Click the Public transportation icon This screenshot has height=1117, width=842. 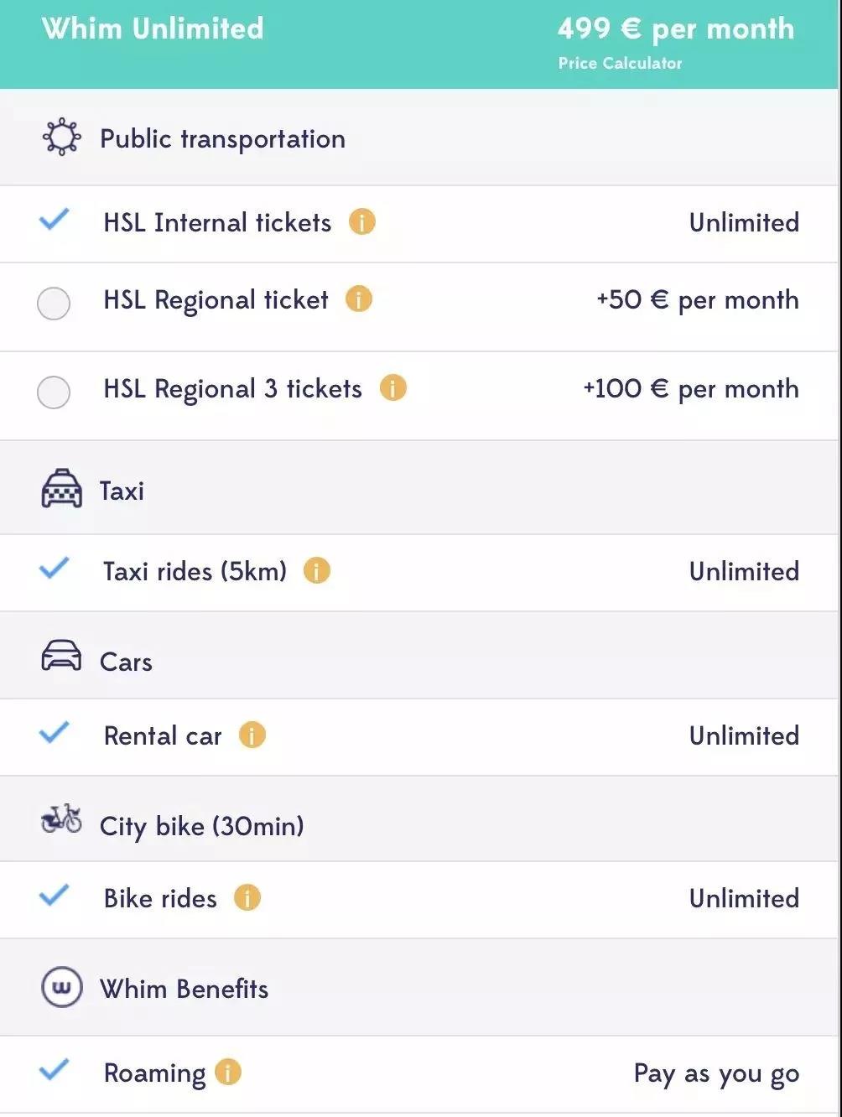tap(61, 138)
